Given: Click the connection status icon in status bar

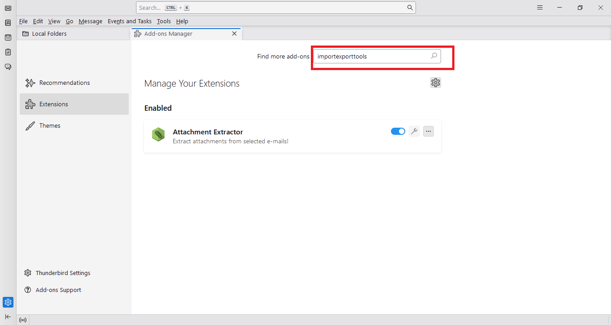Looking at the screenshot, I should coord(23,320).
